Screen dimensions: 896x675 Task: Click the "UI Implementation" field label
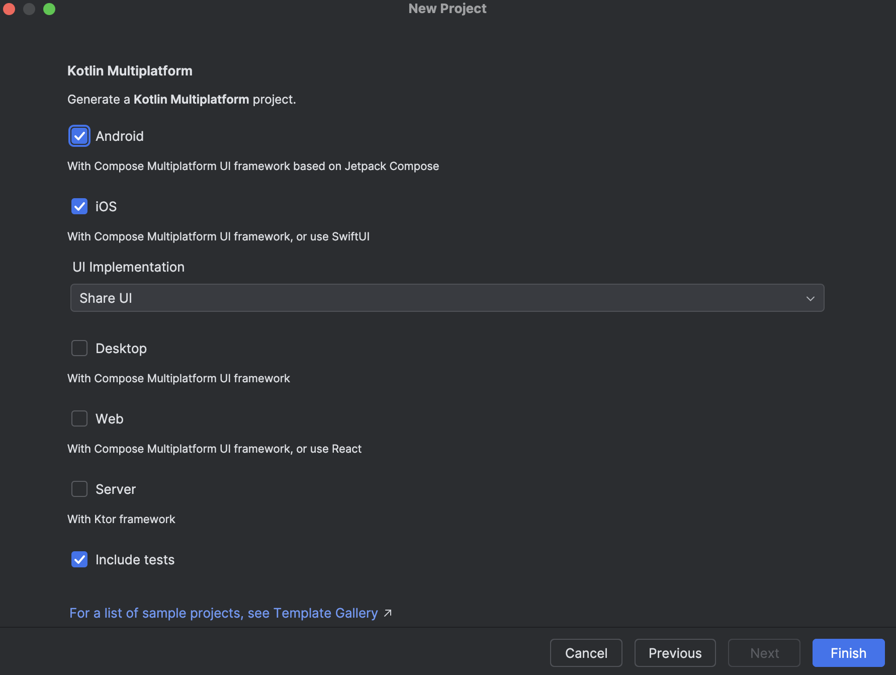[128, 267]
